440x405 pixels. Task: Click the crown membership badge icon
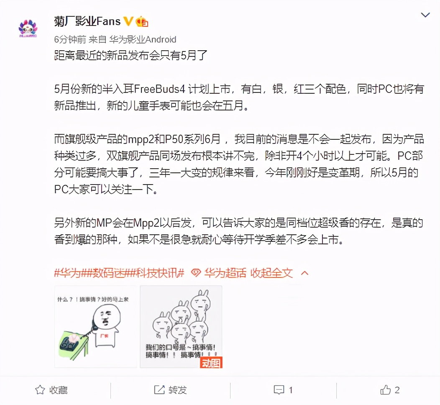point(142,22)
